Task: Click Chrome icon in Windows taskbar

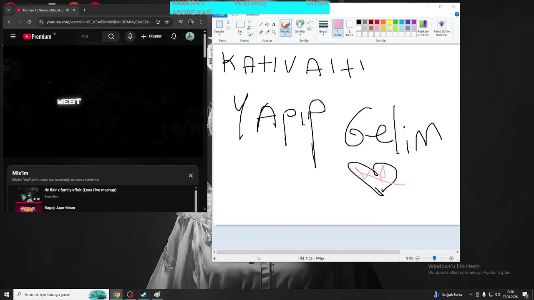Action: [116, 295]
